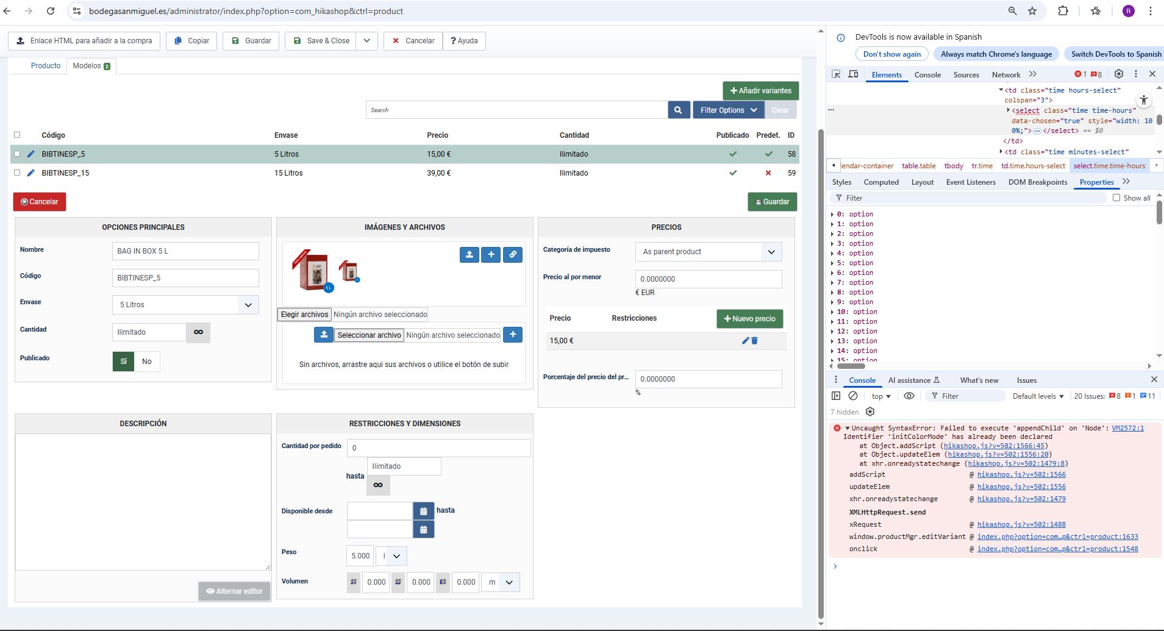Open the Envase 5 Litros dropdown
The image size is (1164, 631).
[185, 305]
